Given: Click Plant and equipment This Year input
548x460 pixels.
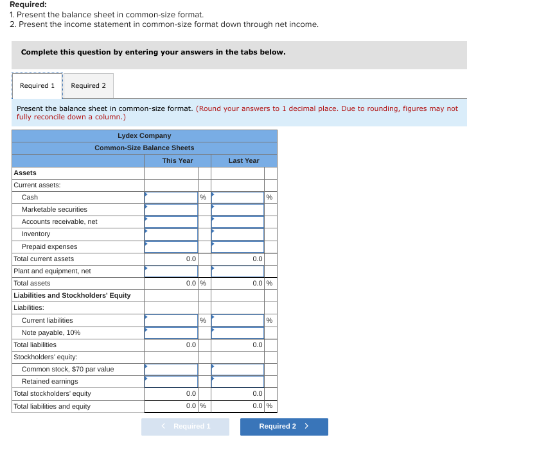Looking at the screenshot, I should click(x=171, y=271).
